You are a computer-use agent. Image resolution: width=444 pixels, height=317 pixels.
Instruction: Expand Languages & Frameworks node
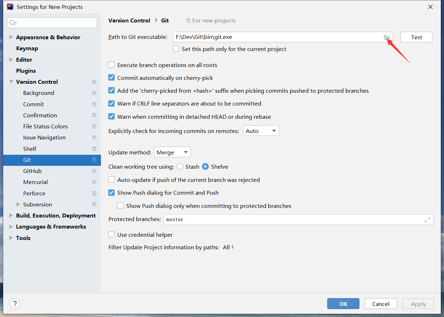click(11, 227)
